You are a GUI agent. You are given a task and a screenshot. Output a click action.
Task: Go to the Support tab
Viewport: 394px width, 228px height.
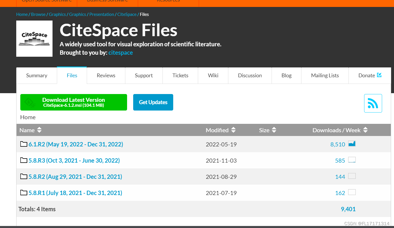click(x=144, y=76)
